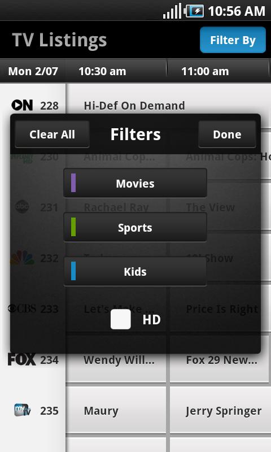Select the FOX channel 234 logo
This screenshot has height=452, width=271.
click(x=22, y=359)
